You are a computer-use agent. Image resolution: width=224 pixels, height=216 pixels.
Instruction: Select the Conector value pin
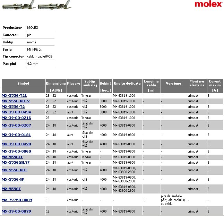(x=29, y=35)
